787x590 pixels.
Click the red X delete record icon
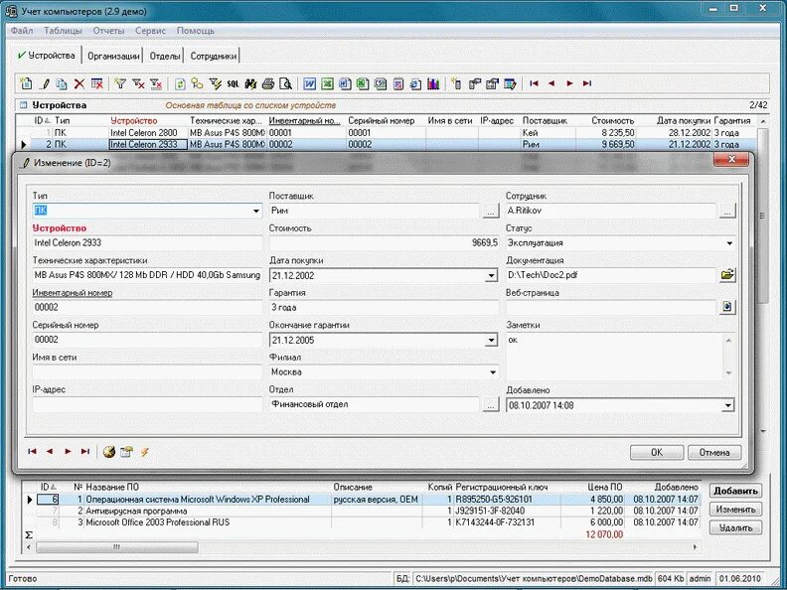tap(79, 83)
